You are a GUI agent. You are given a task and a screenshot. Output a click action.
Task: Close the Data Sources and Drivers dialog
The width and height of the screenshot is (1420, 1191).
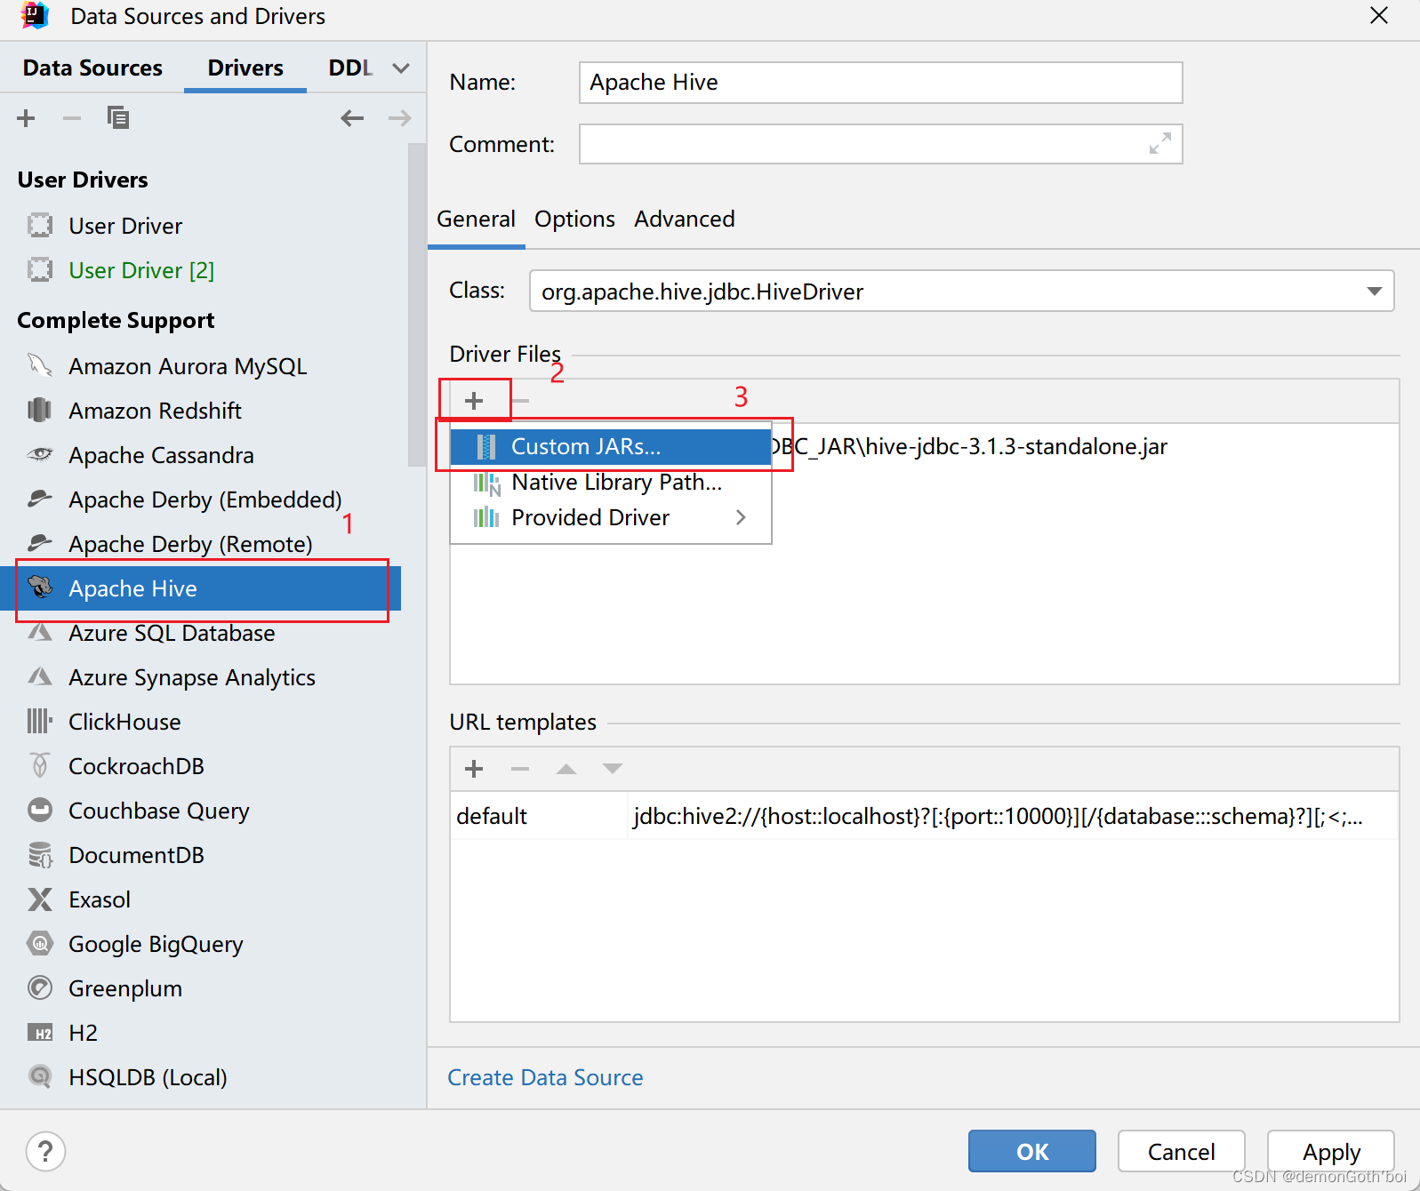click(x=1379, y=16)
